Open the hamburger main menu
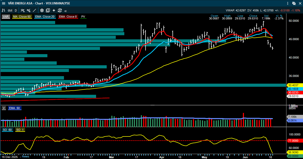The width and height of the screenshot is (303, 159). (x=3, y=3)
